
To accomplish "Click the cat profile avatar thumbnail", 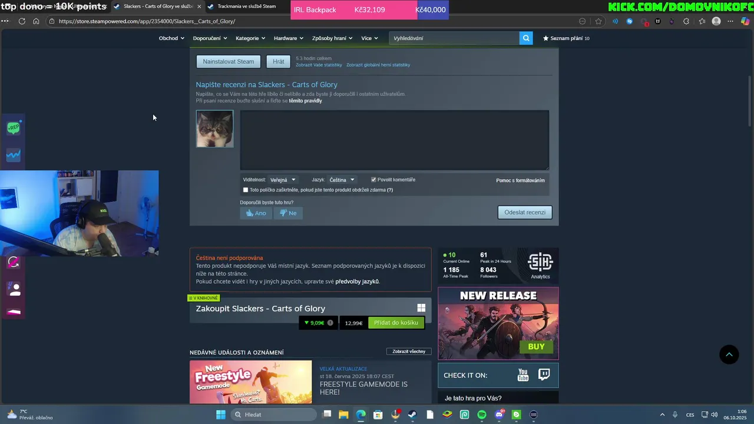I will coord(214,128).
